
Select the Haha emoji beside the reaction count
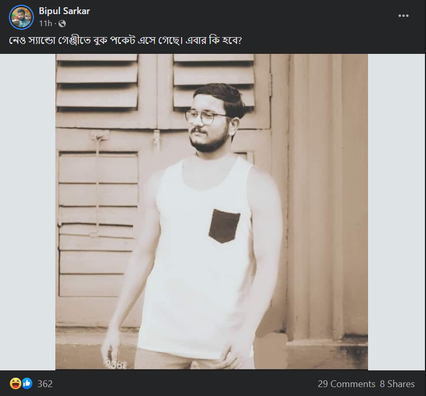[x=15, y=383]
